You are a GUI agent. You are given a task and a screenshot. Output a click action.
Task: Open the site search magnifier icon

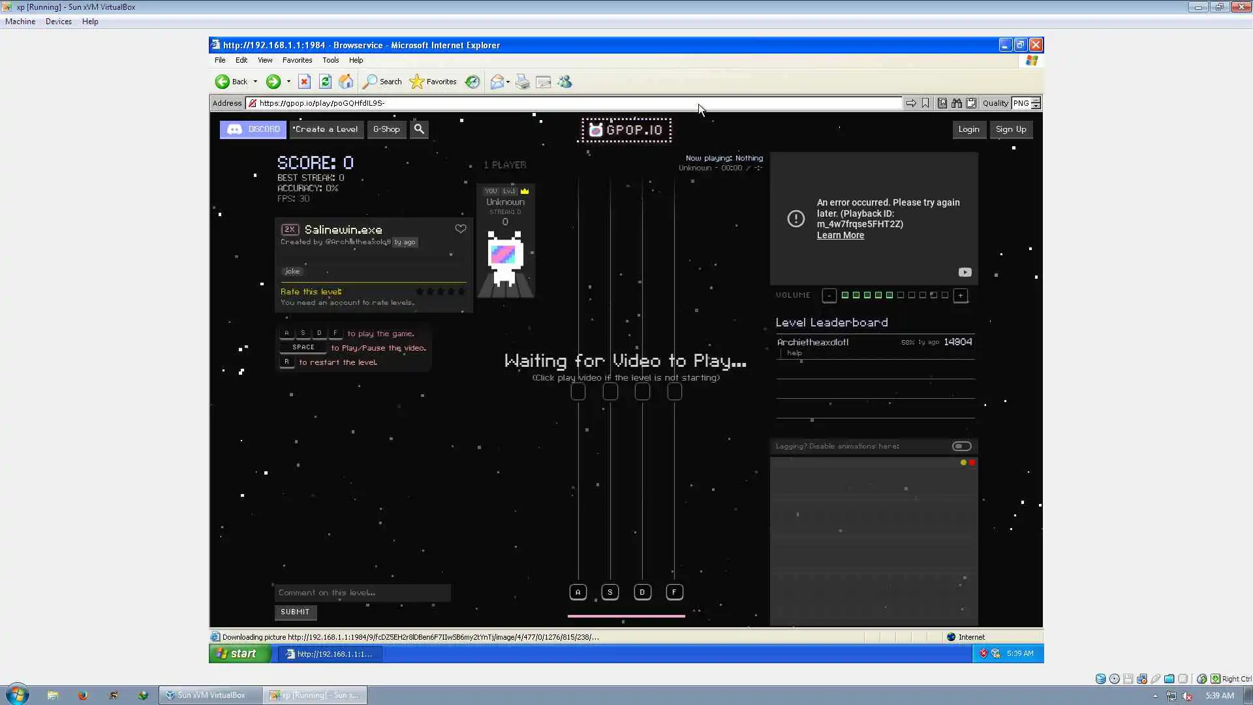pyautogui.click(x=419, y=129)
